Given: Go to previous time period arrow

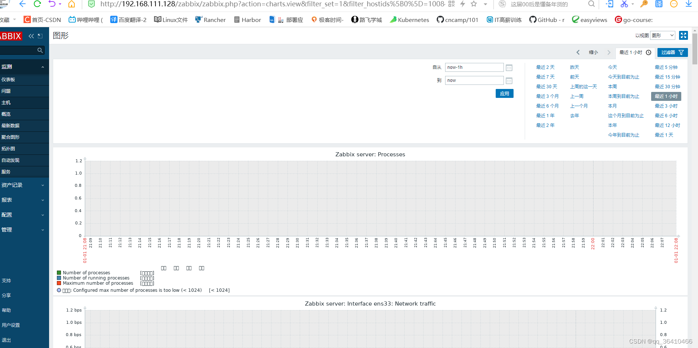Looking at the screenshot, I should point(578,52).
